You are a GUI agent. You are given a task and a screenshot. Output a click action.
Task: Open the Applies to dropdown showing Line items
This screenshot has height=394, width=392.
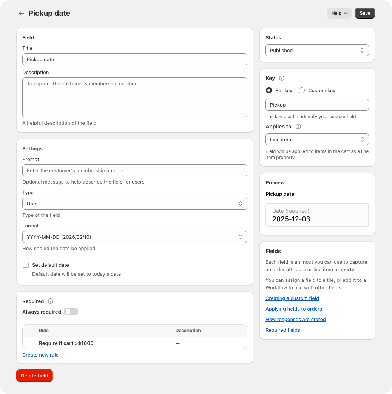coord(317,139)
